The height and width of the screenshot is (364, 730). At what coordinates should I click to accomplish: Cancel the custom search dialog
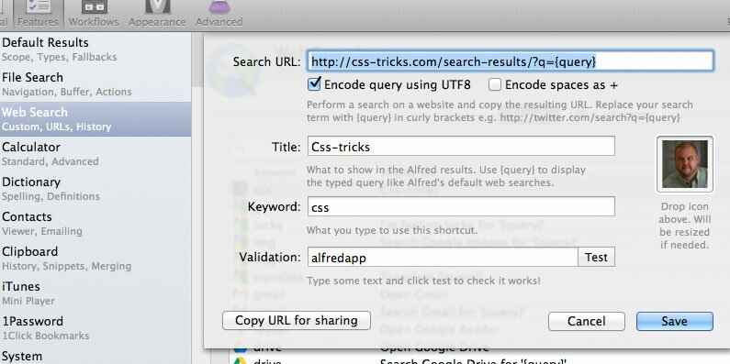pyautogui.click(x=587, y=321)
